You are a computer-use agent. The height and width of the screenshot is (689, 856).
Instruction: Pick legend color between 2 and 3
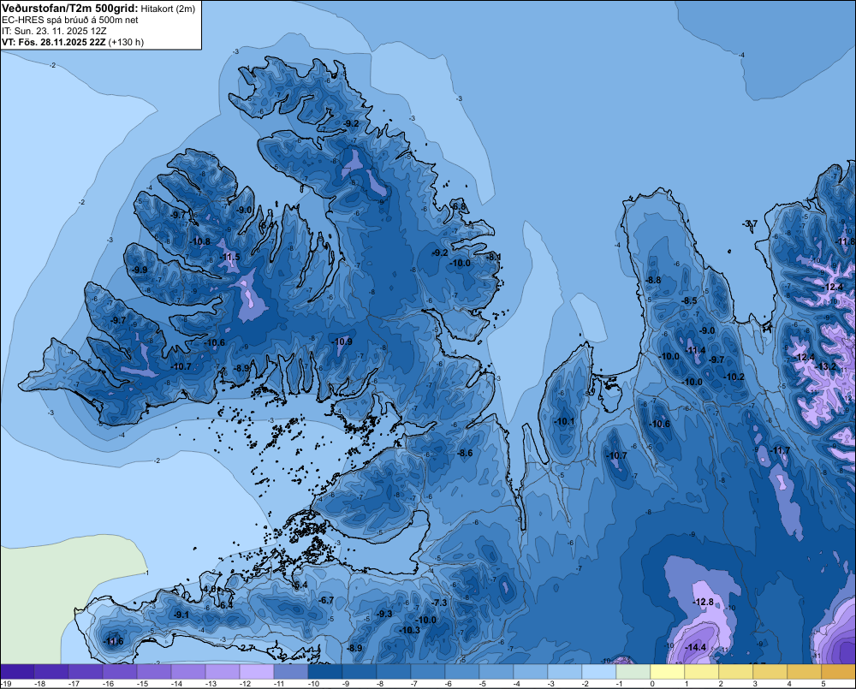[734, 672]
